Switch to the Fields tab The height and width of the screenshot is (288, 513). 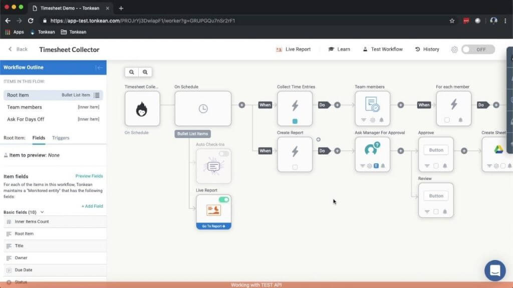click(39, 138)
